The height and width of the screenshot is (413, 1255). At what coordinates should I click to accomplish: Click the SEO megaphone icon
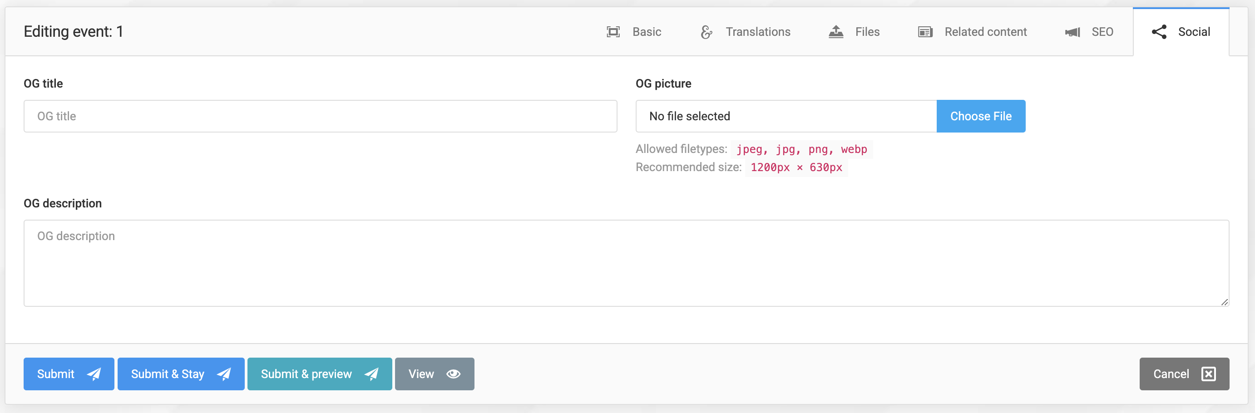pos(1072,32)
